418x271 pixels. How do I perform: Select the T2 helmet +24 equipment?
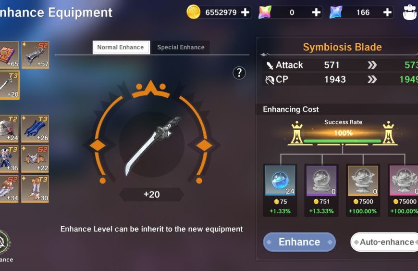click(9, 129)
